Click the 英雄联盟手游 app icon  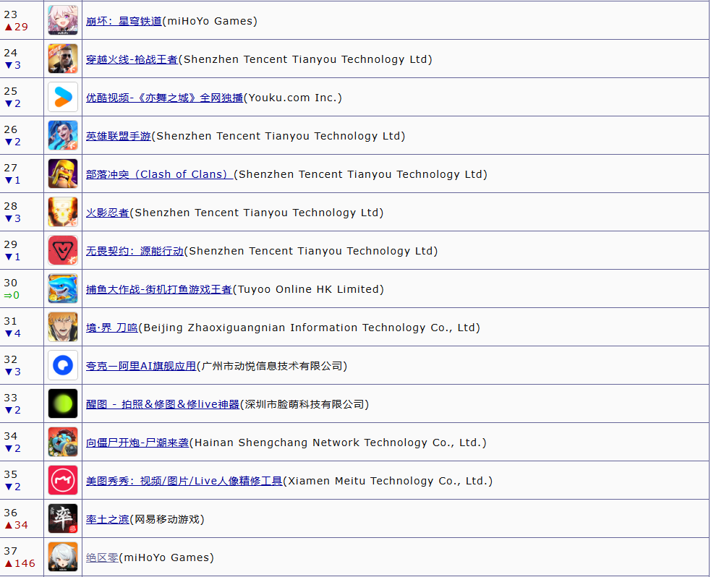[x=63, y=135]
